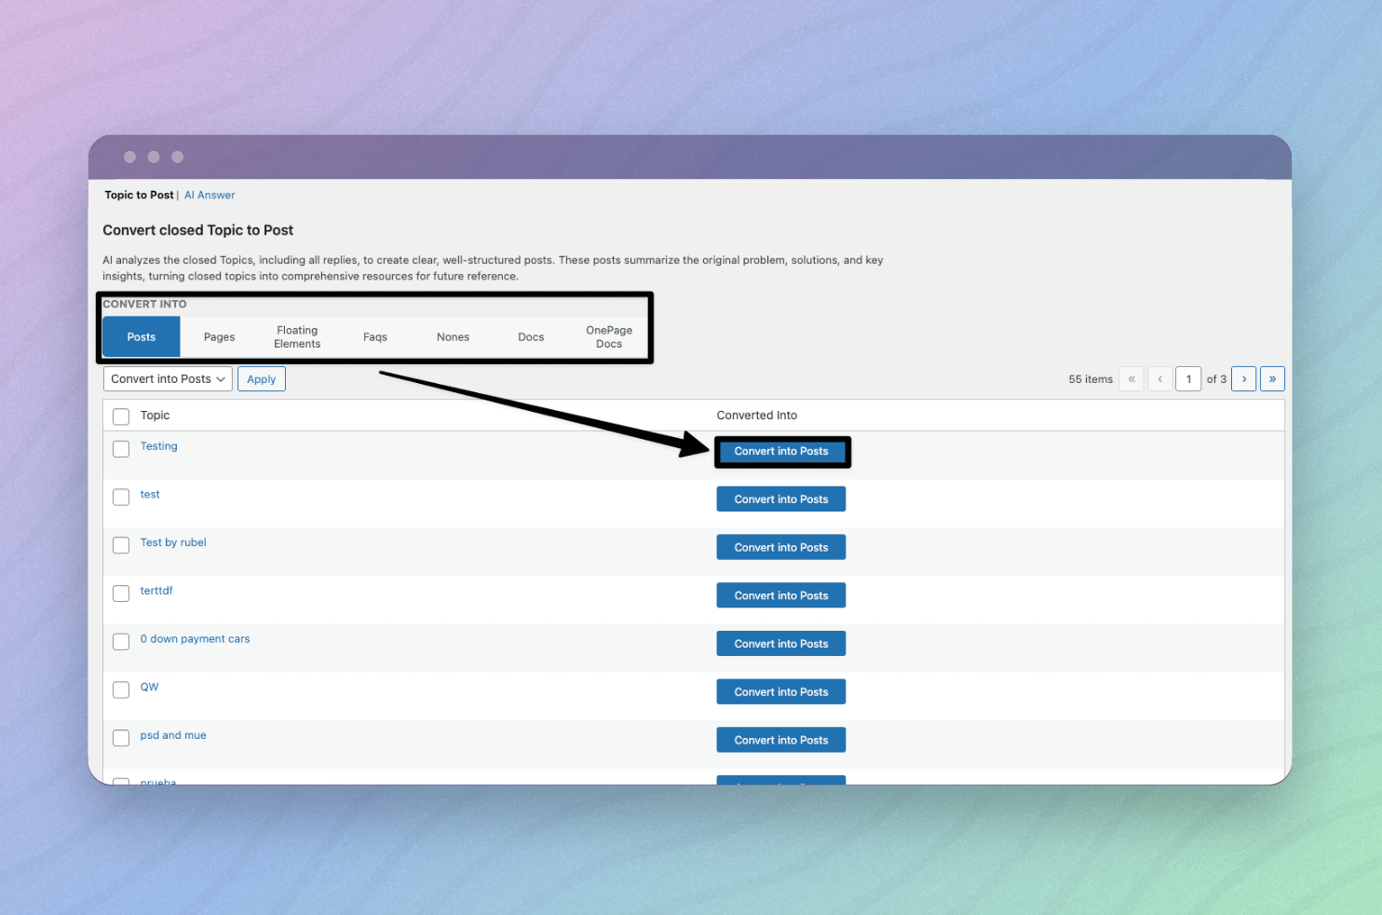Open the Convert into Posts bulk action dropdown
Viewport: 1382px width, 915px height.
pos(167,378)
